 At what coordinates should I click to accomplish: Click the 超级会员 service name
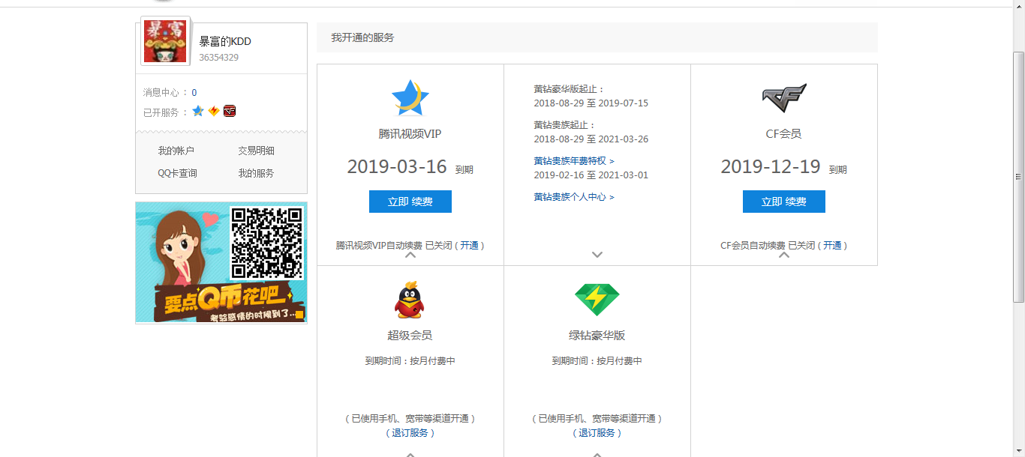click(410, 336)
